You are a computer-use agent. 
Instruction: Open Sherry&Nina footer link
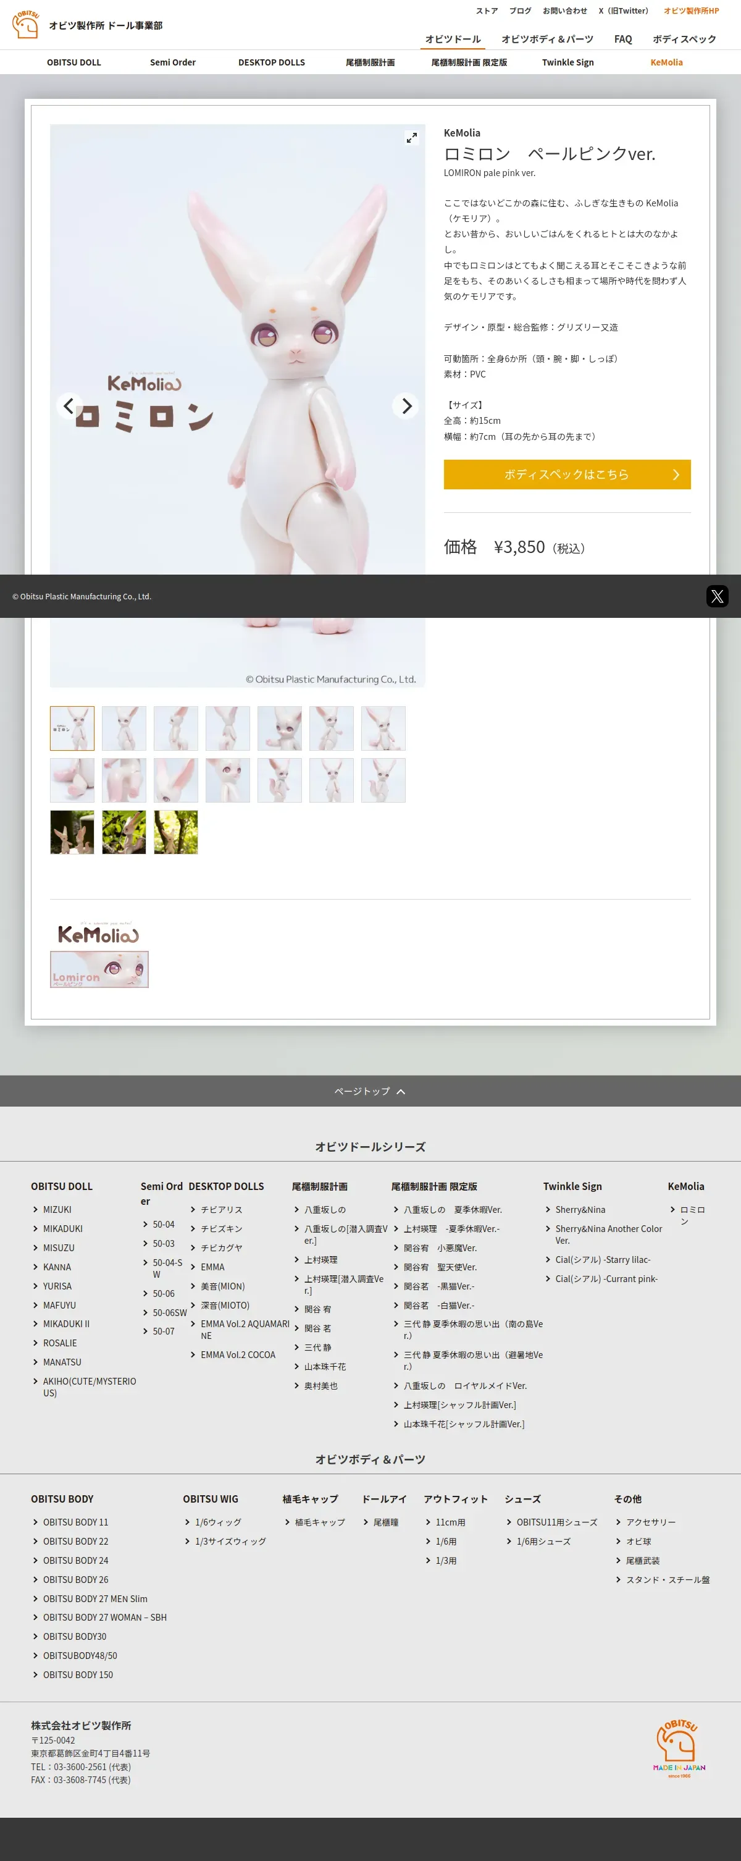(580, 1209)
